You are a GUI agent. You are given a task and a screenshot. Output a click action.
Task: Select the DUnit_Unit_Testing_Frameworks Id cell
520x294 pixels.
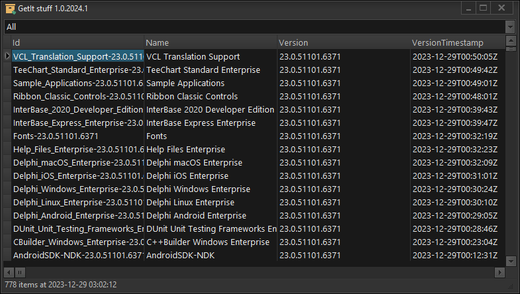click(x=78, y=228)
